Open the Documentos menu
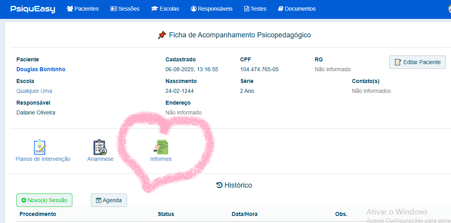451x223 pixels. (297, 9)
